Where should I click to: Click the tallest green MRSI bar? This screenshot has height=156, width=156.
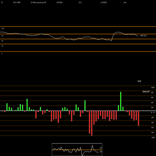pos(121,101)
